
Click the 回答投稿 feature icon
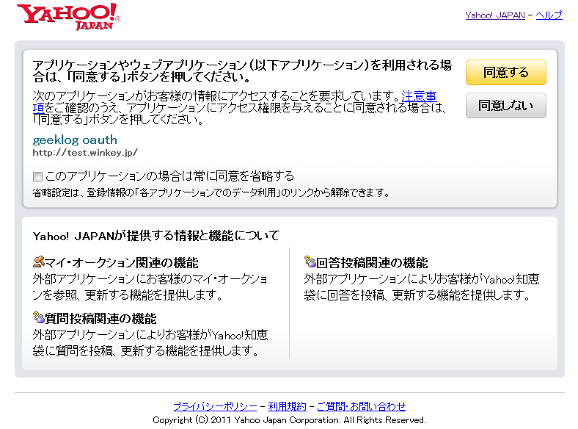coord(310,262)
